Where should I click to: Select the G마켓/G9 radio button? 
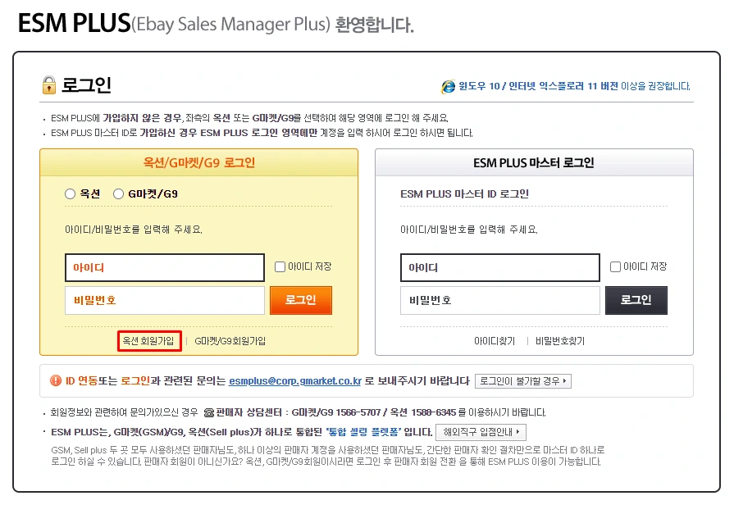pos(118,193)
